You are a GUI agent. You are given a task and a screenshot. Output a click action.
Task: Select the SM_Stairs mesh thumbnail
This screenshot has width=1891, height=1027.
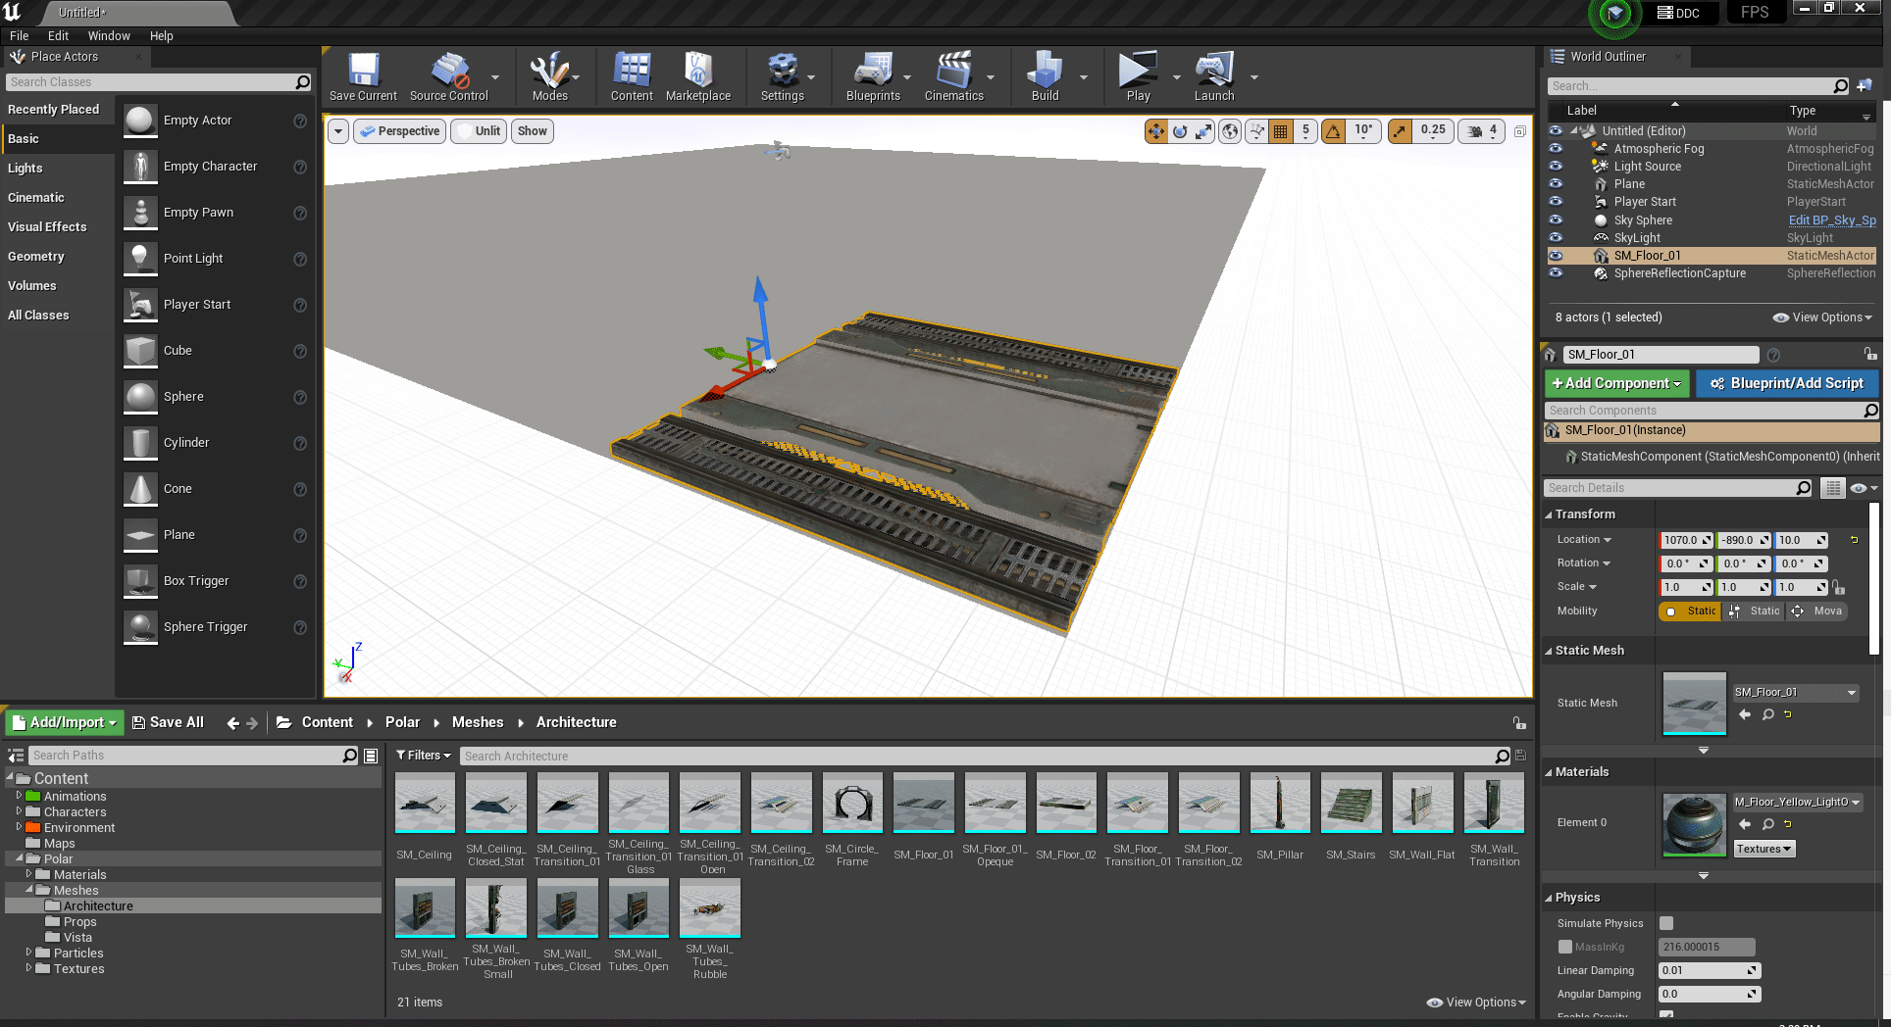coord(1351,804)
